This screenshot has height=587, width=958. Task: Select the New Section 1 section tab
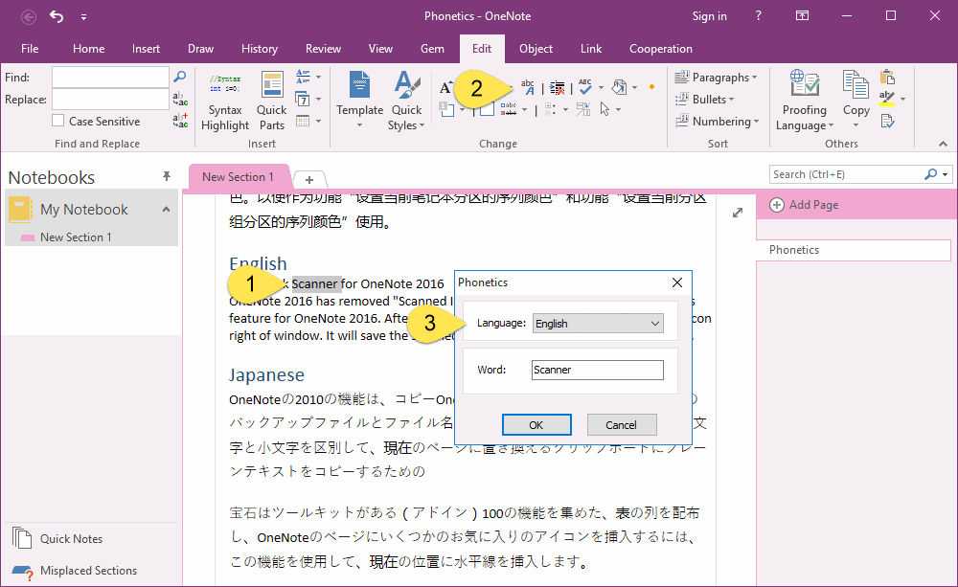click(x=239, y=177)
